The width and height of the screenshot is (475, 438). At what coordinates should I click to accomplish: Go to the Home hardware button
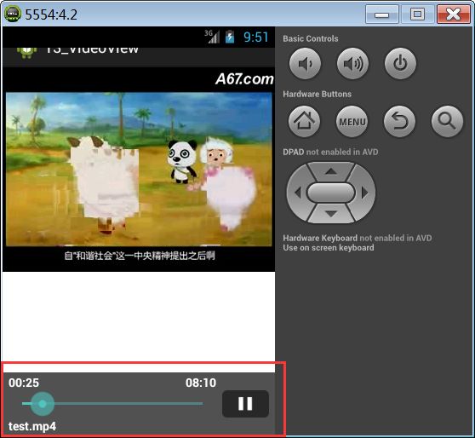(x=304, y=121)
